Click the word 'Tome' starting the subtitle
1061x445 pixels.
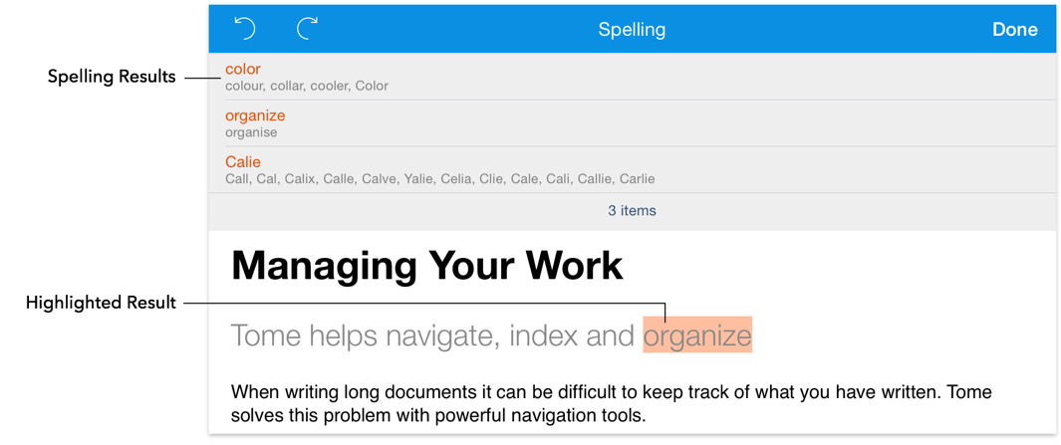(x=264, y=336)
